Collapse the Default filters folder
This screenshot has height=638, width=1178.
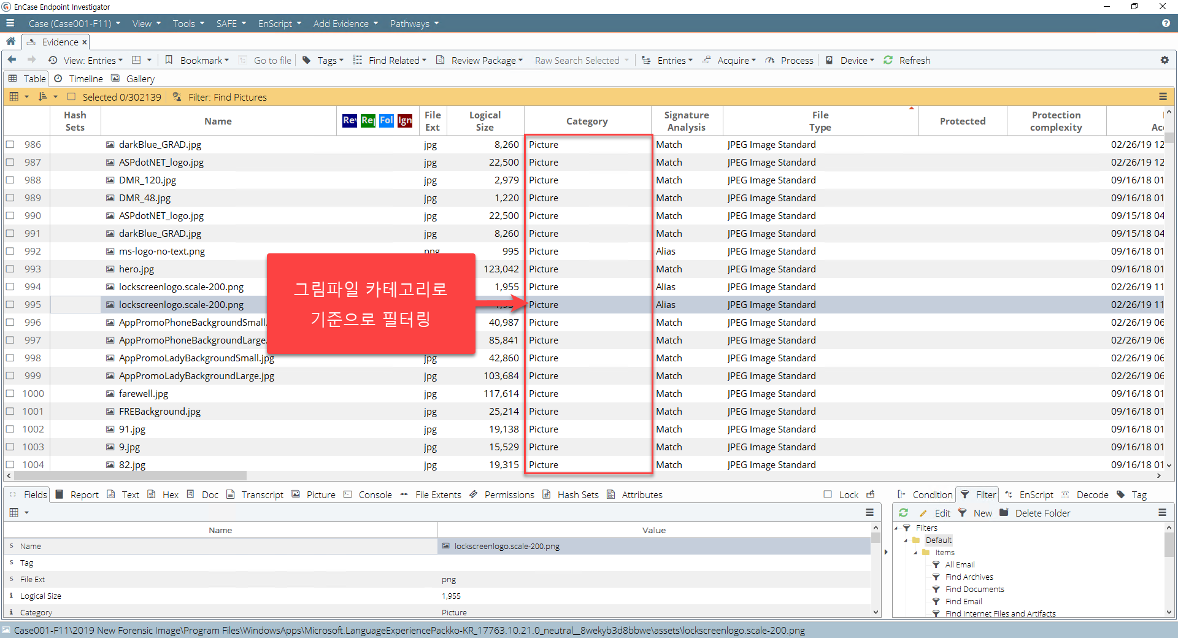(906, 540)
